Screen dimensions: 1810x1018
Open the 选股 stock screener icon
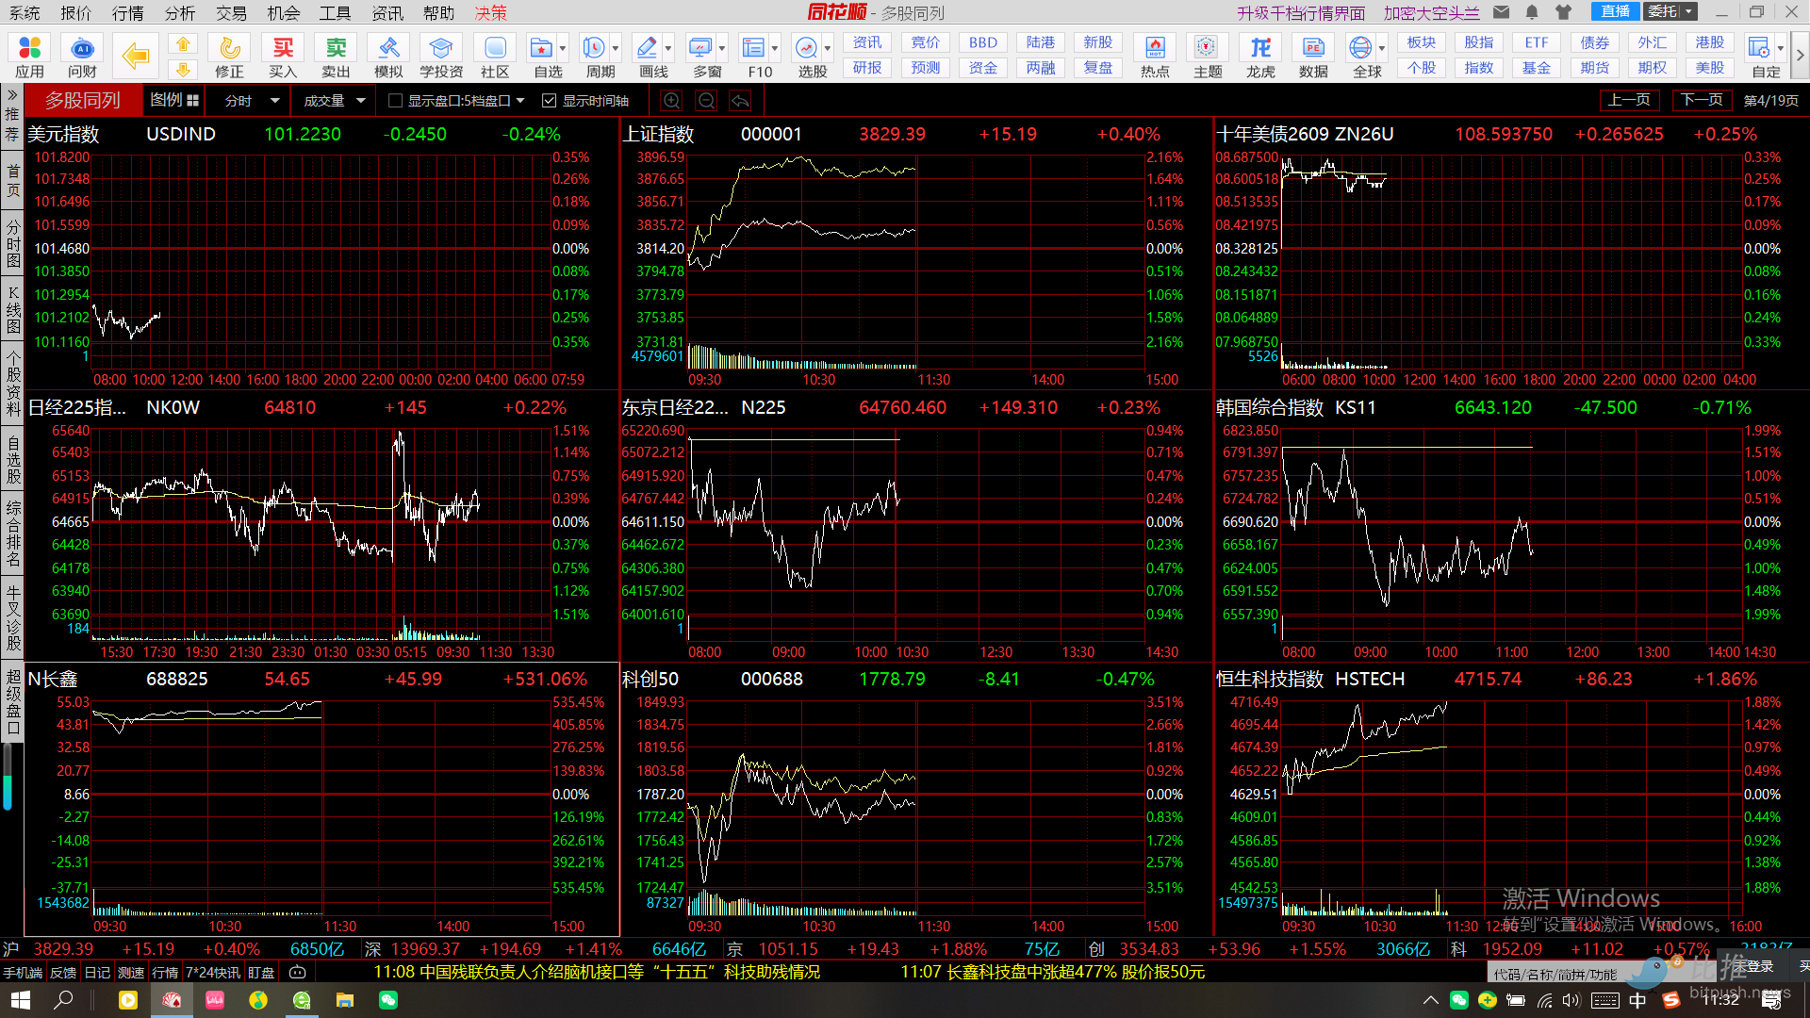pyautogui.click(x=807, y=56)
